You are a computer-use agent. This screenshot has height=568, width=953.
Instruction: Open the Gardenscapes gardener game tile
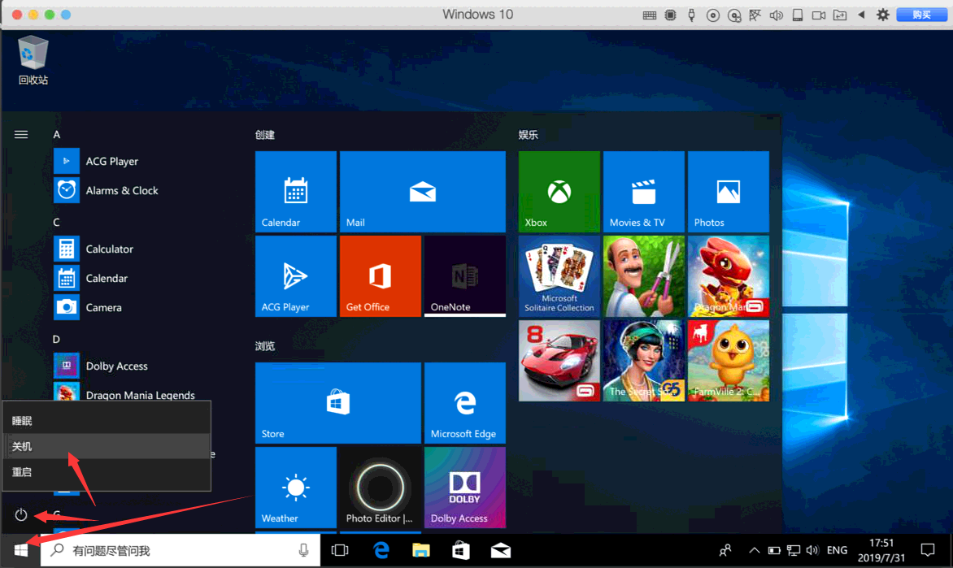pyautogui.click(x=644, y=275)
